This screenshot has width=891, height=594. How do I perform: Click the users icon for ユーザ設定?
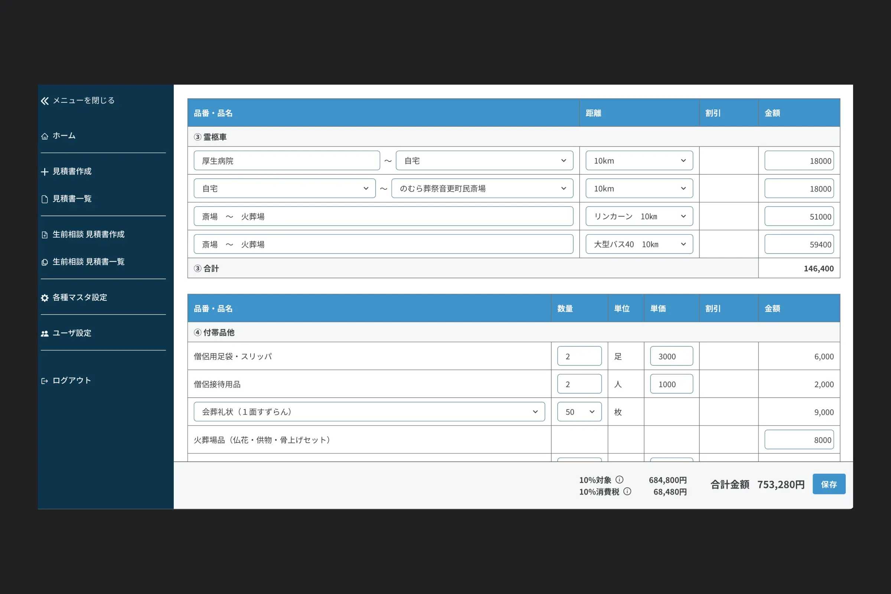[x=45, y=333]
